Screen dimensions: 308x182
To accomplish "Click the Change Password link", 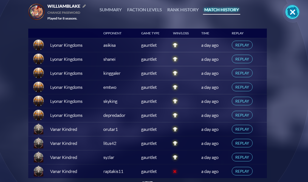I will click(x=64, y=13).
